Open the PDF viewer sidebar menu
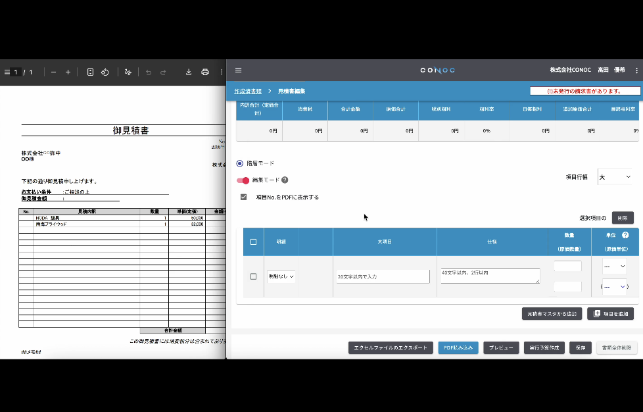This screenshot has width=643, height=412. pos(7,72)
